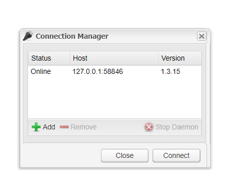Image resolution: width=229 pixels, height=187 pixels.
Task: Close dialog with the X icon
Action: pos(201,36)
